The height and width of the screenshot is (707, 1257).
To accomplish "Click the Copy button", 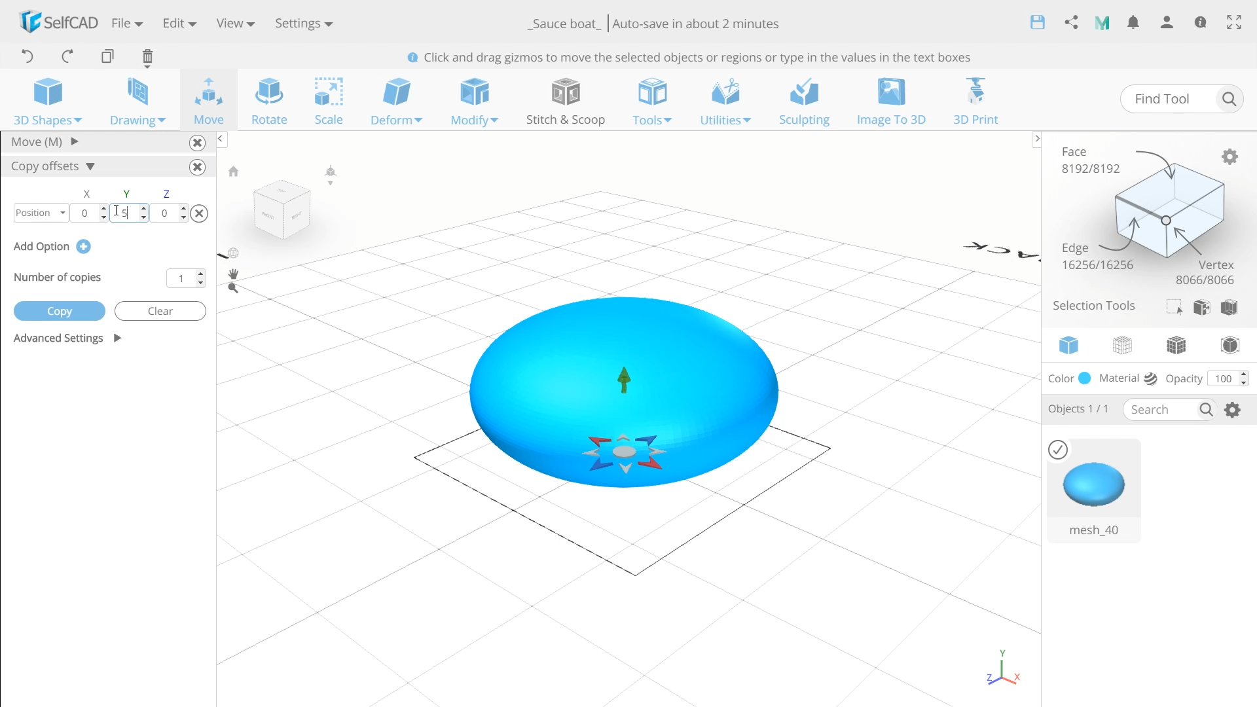I will coord(60,311).
